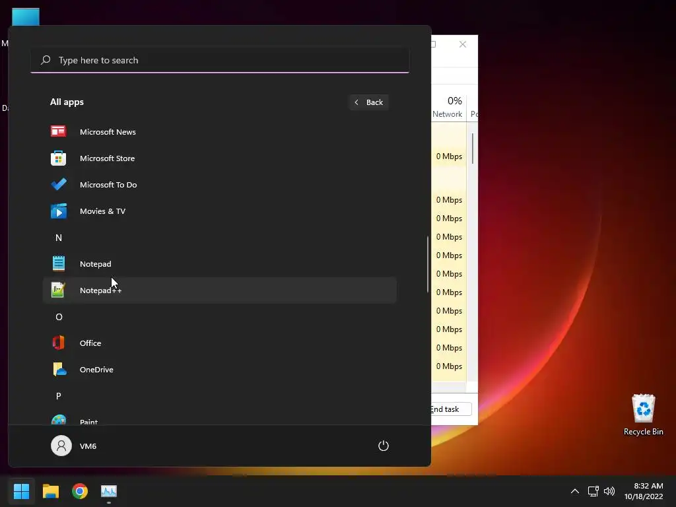Click the Back button in All apps
Viewport: 676px width, 507px height.
click(368, 102)
